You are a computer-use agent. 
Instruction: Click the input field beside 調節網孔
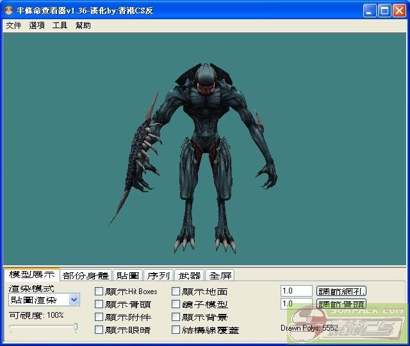tap(296, 291)
